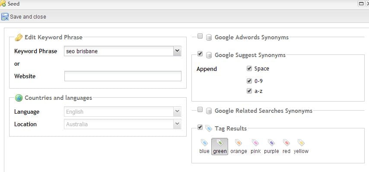Select the orange tag icon
Viewport: 369px width, 172px height.
(x=239, y=143)
